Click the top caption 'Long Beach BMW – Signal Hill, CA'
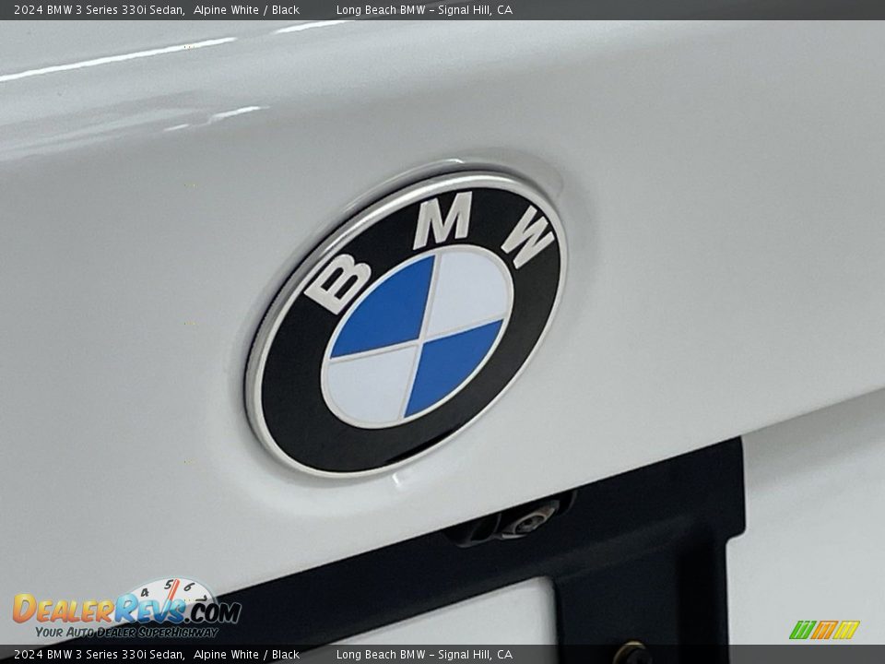Screen dimensions: 885x664 click(424, 9)
